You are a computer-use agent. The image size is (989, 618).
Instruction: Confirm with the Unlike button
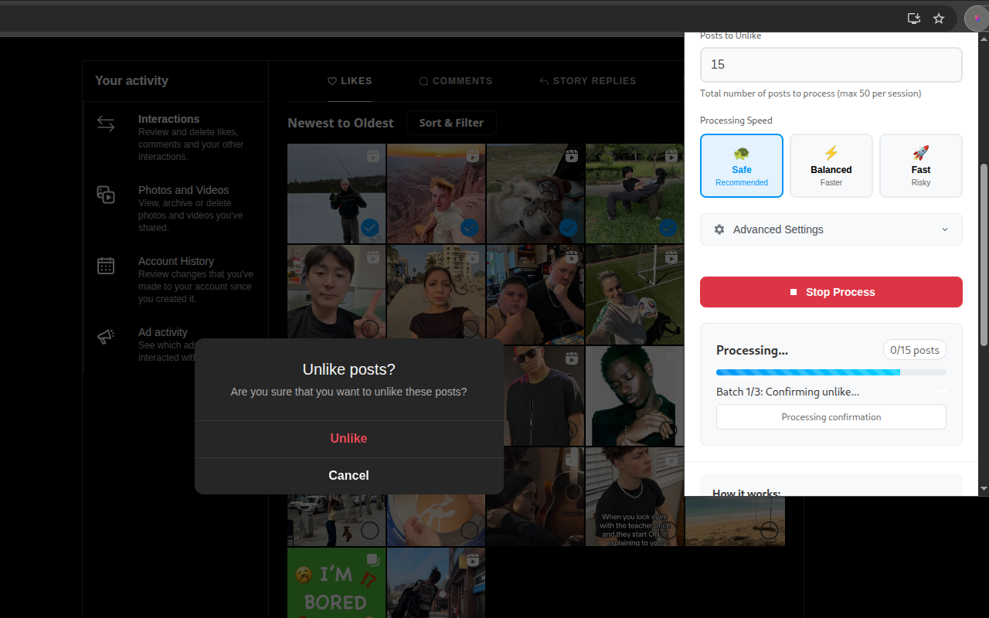tap(348, 438)
